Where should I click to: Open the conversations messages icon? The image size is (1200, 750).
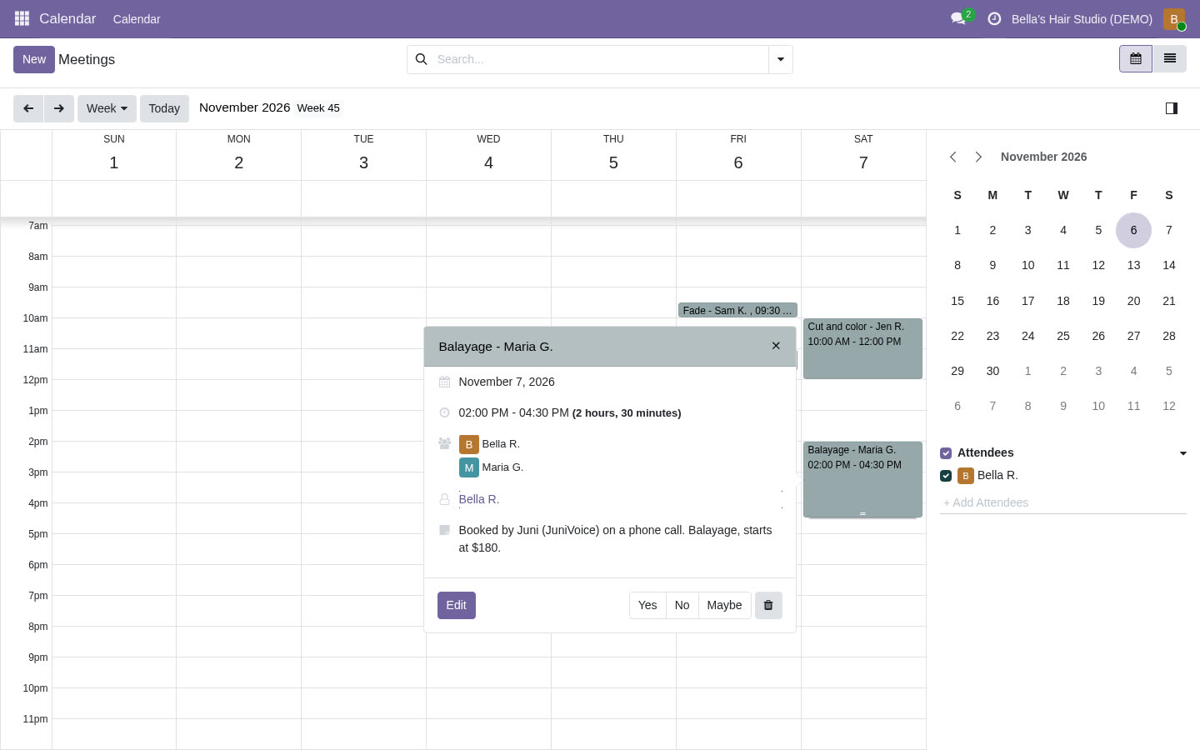tap(958, 18)
